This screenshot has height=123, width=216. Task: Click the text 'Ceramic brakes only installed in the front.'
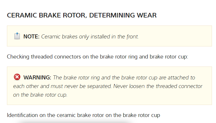[90, 37]
